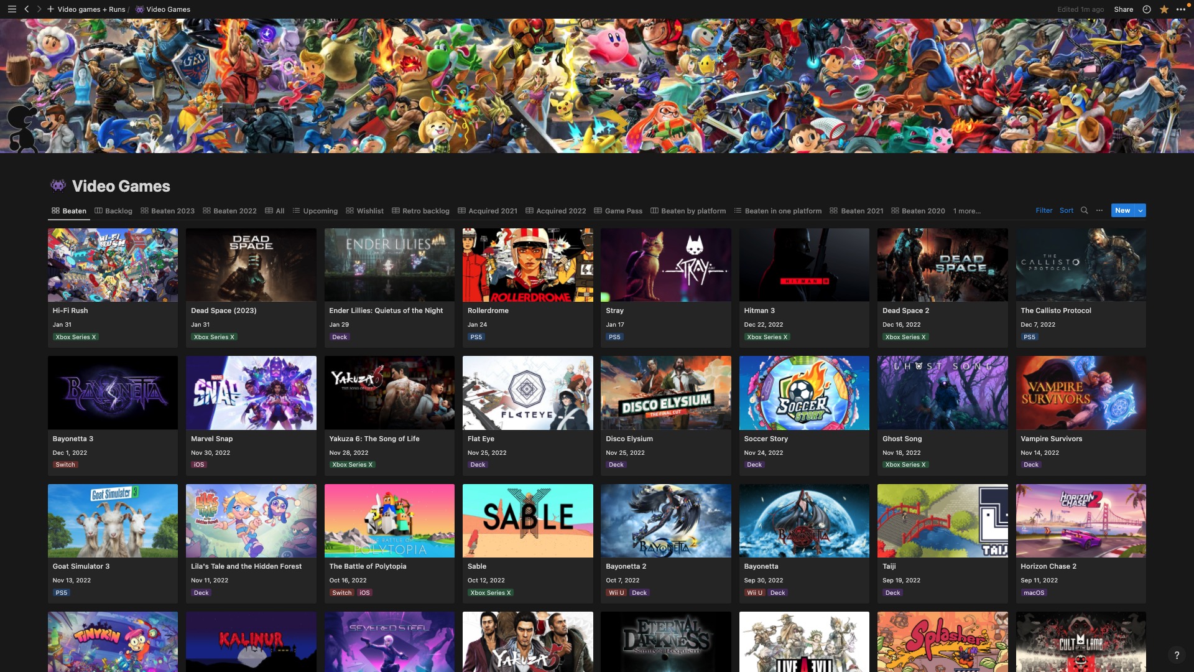Open the Hi-Fi Rush cover thumbnail

tap(113, 265)
